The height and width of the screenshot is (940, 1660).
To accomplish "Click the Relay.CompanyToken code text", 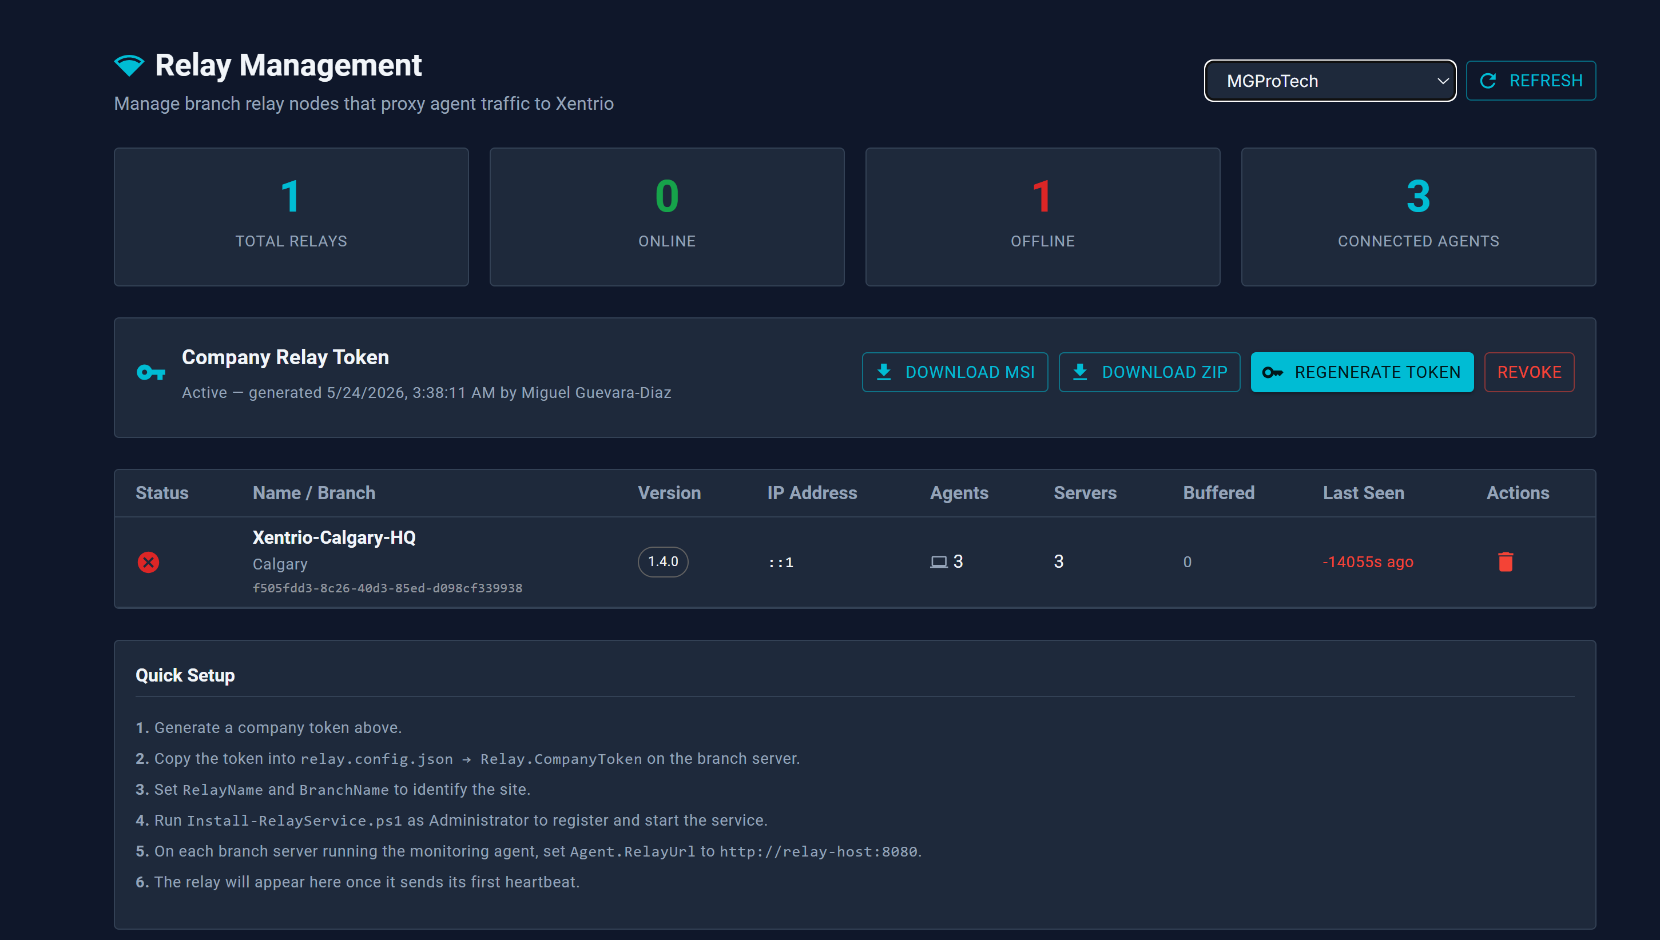I will point(561,759).
